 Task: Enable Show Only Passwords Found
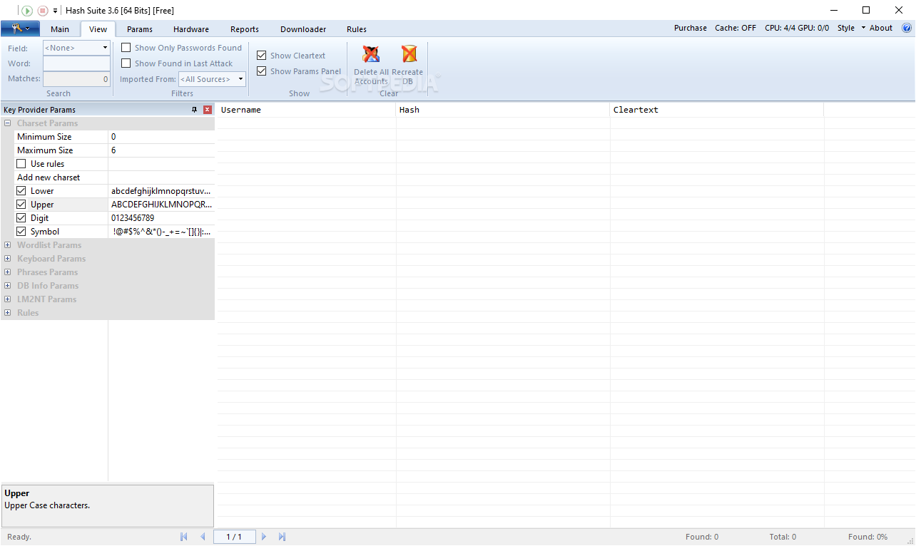[x=126, y=48]
